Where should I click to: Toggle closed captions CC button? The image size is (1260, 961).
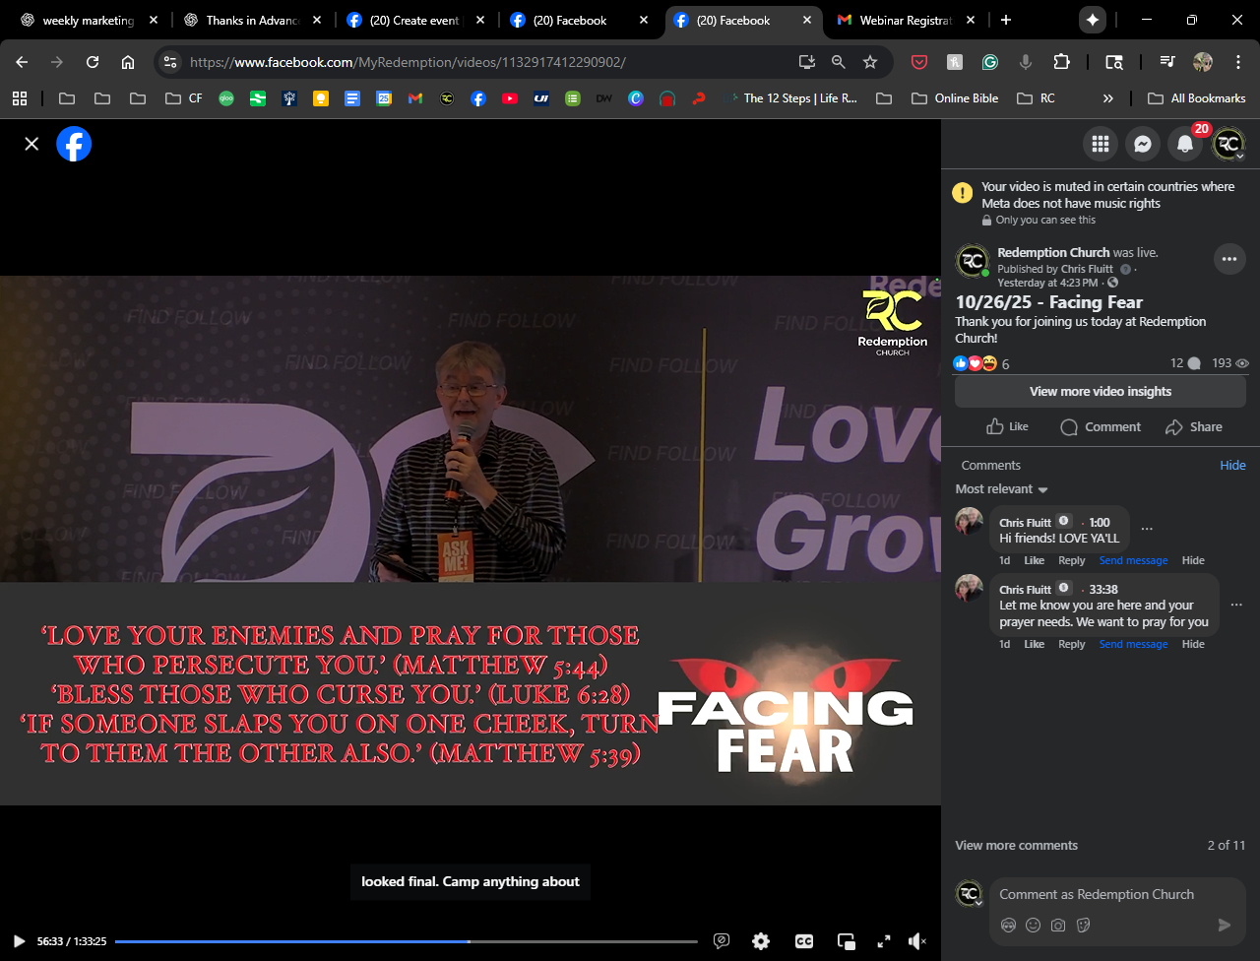coord(804,941)
